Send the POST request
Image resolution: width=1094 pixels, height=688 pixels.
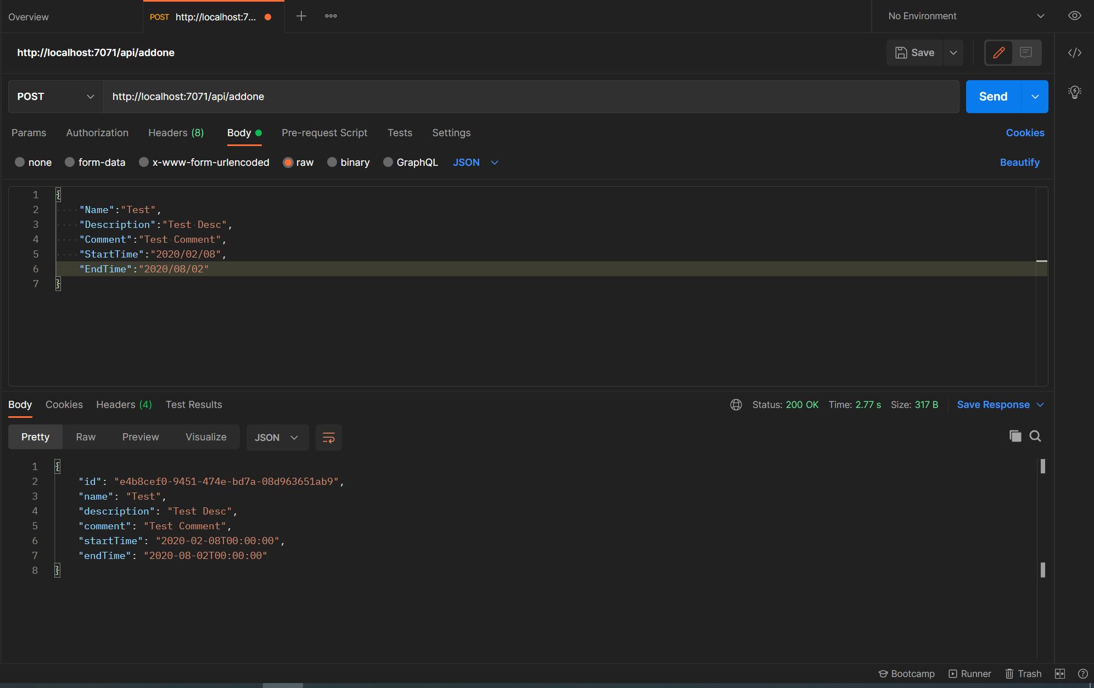994,97
